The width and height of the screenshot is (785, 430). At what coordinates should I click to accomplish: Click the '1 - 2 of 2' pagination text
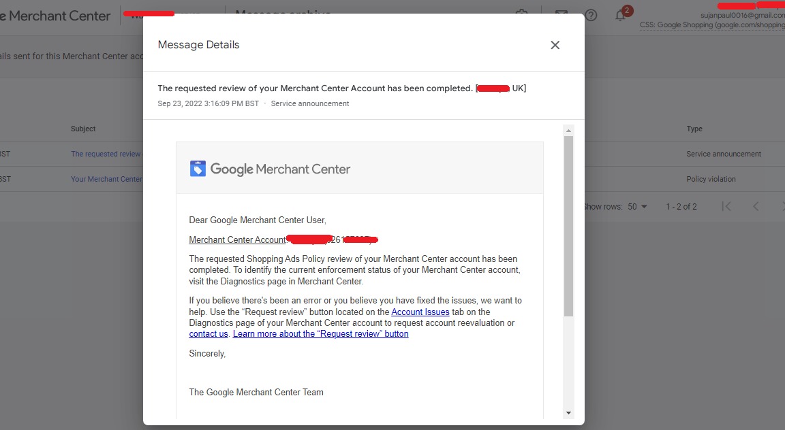tap(681, 207)
